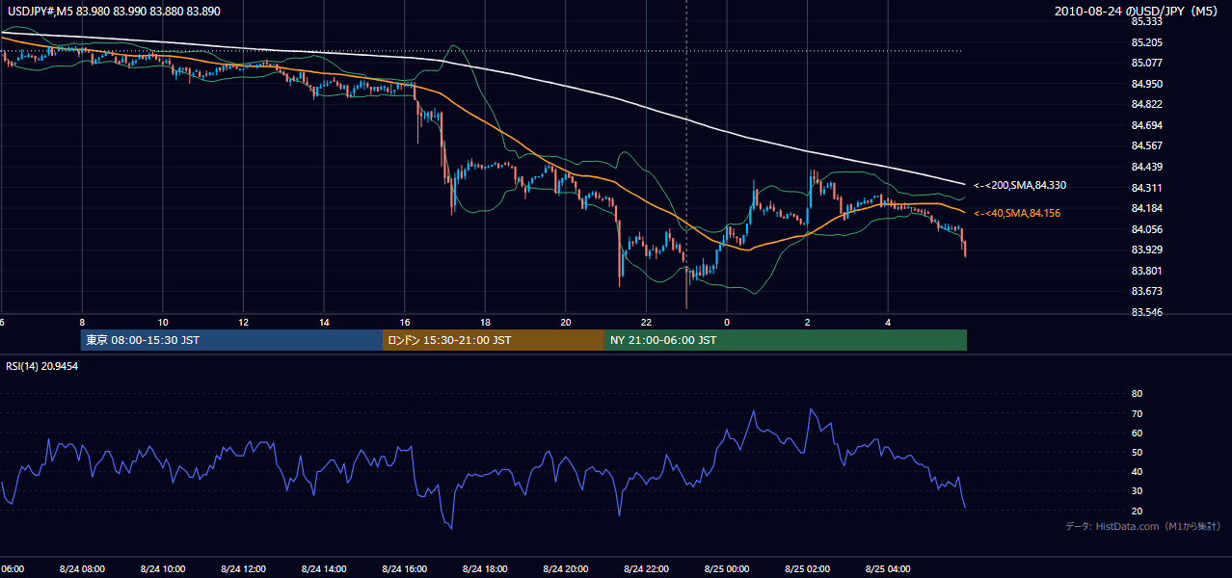
Task: Click price axis value 85.205
Action: [x=1146, y=42]
